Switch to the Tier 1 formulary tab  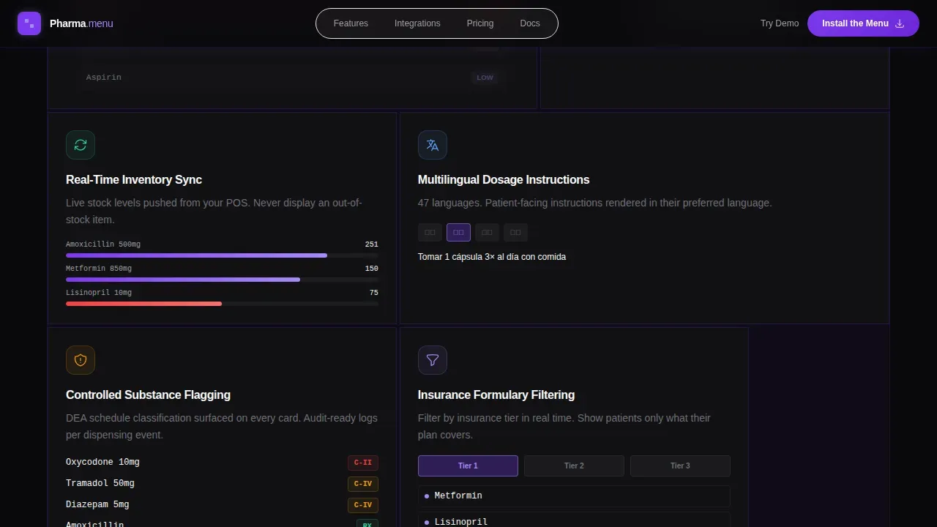pyautogui.click(x=468, y=466)
